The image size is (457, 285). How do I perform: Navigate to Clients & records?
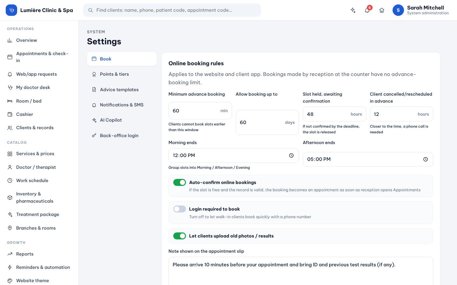point(39,128)
